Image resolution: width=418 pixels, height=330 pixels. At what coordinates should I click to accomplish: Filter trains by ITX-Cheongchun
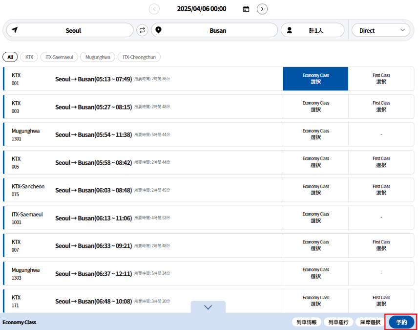(139, 57)
